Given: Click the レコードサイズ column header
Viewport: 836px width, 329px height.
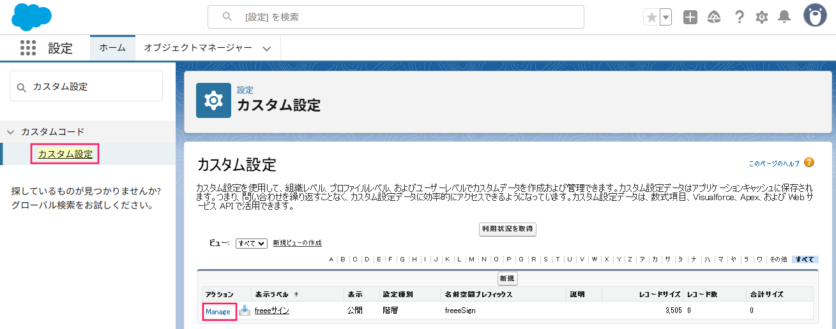Looking at the screenshot, I should [660, 295].
